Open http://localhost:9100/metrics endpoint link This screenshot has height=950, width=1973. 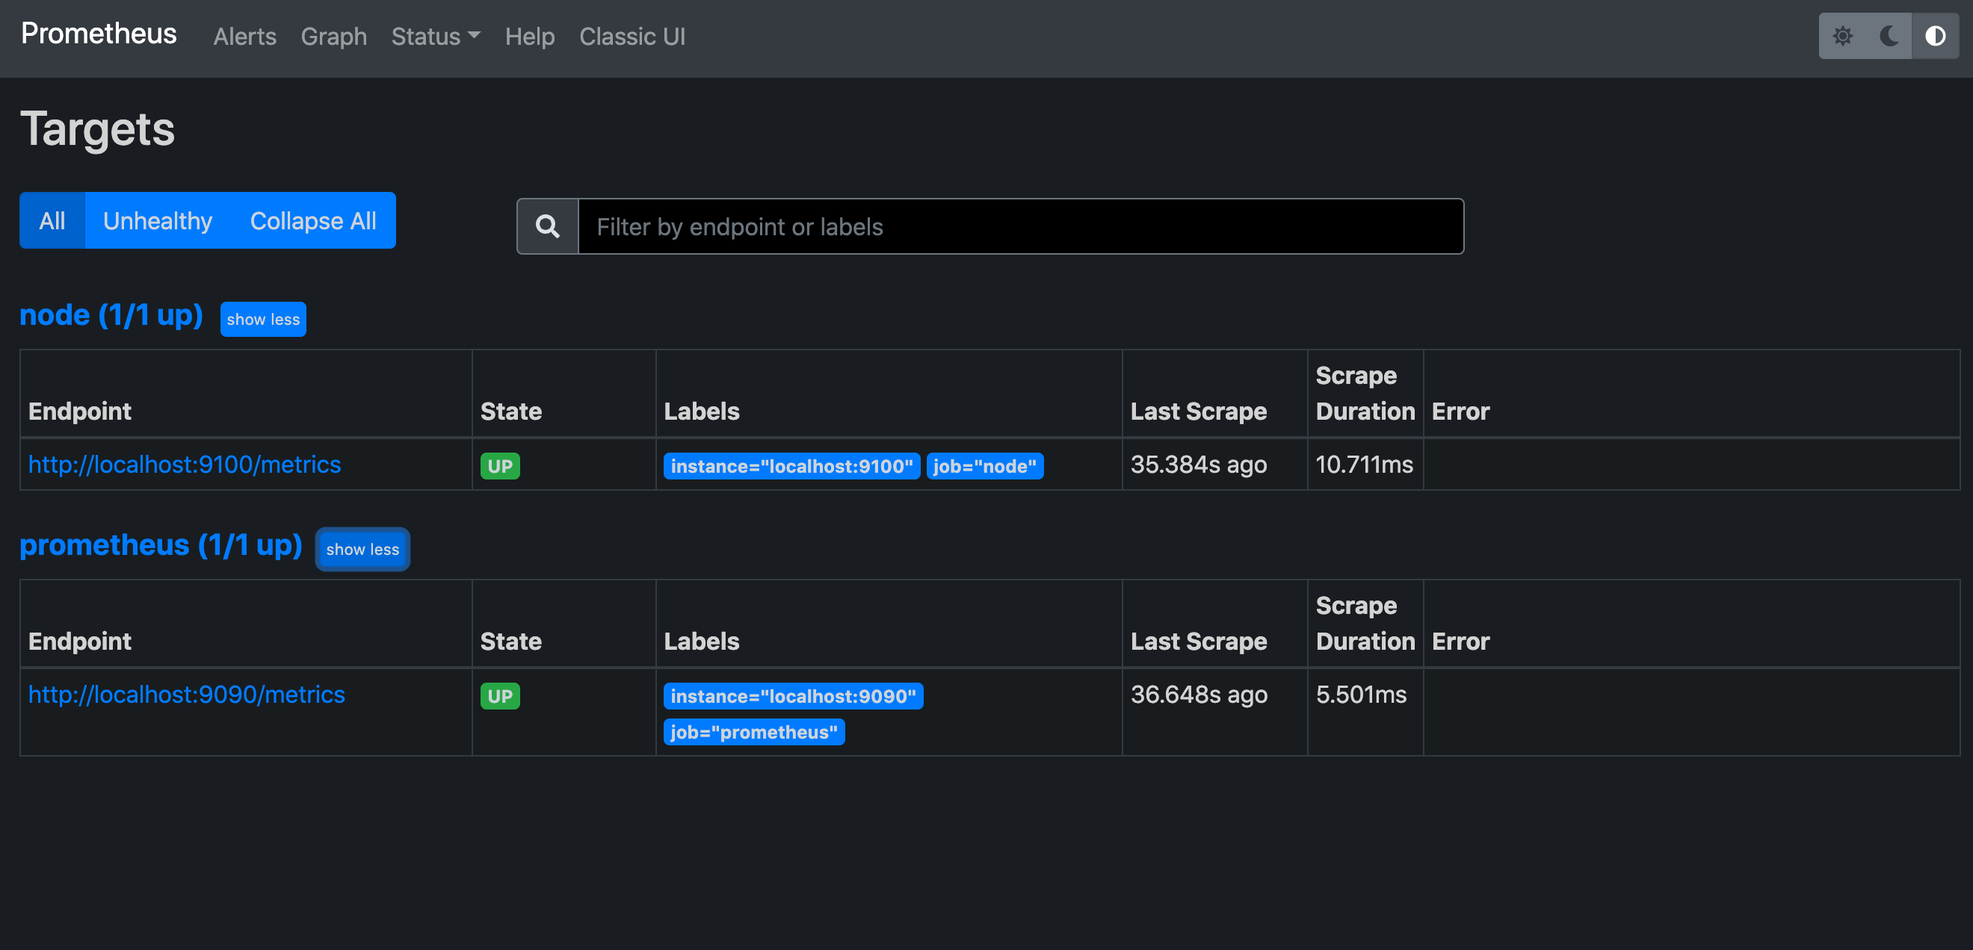[185, 465]
